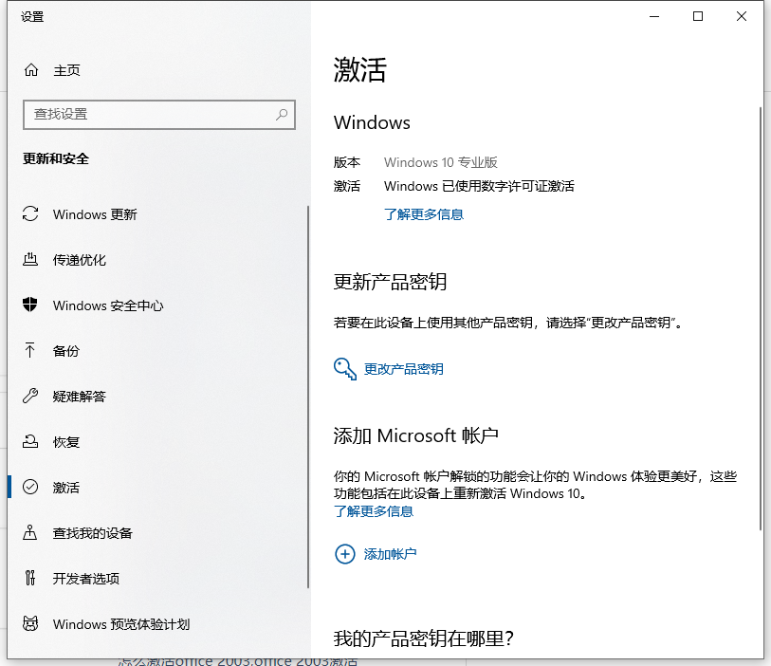Image resolution: width=771 pixels, height=666 pixels.
Task: Click Windows 已使用数字许可证激活 status text
Action: 479,186
